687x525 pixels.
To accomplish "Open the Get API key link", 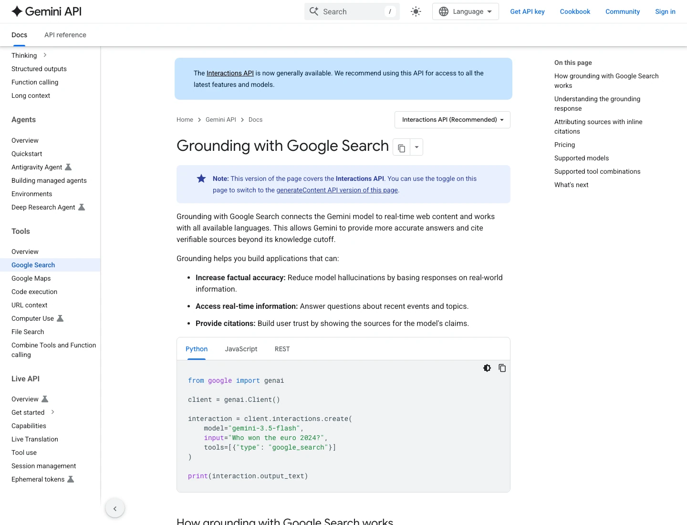I will 527,11.
